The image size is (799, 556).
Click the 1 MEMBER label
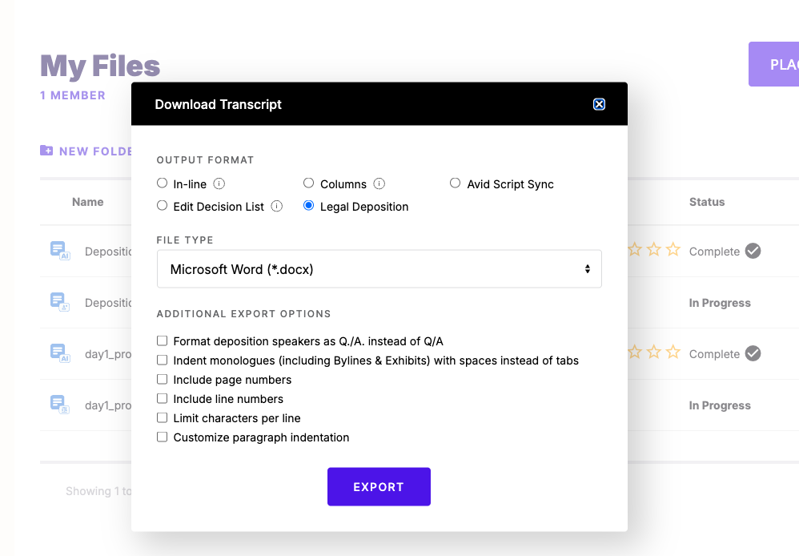click(x=73, y=95)
